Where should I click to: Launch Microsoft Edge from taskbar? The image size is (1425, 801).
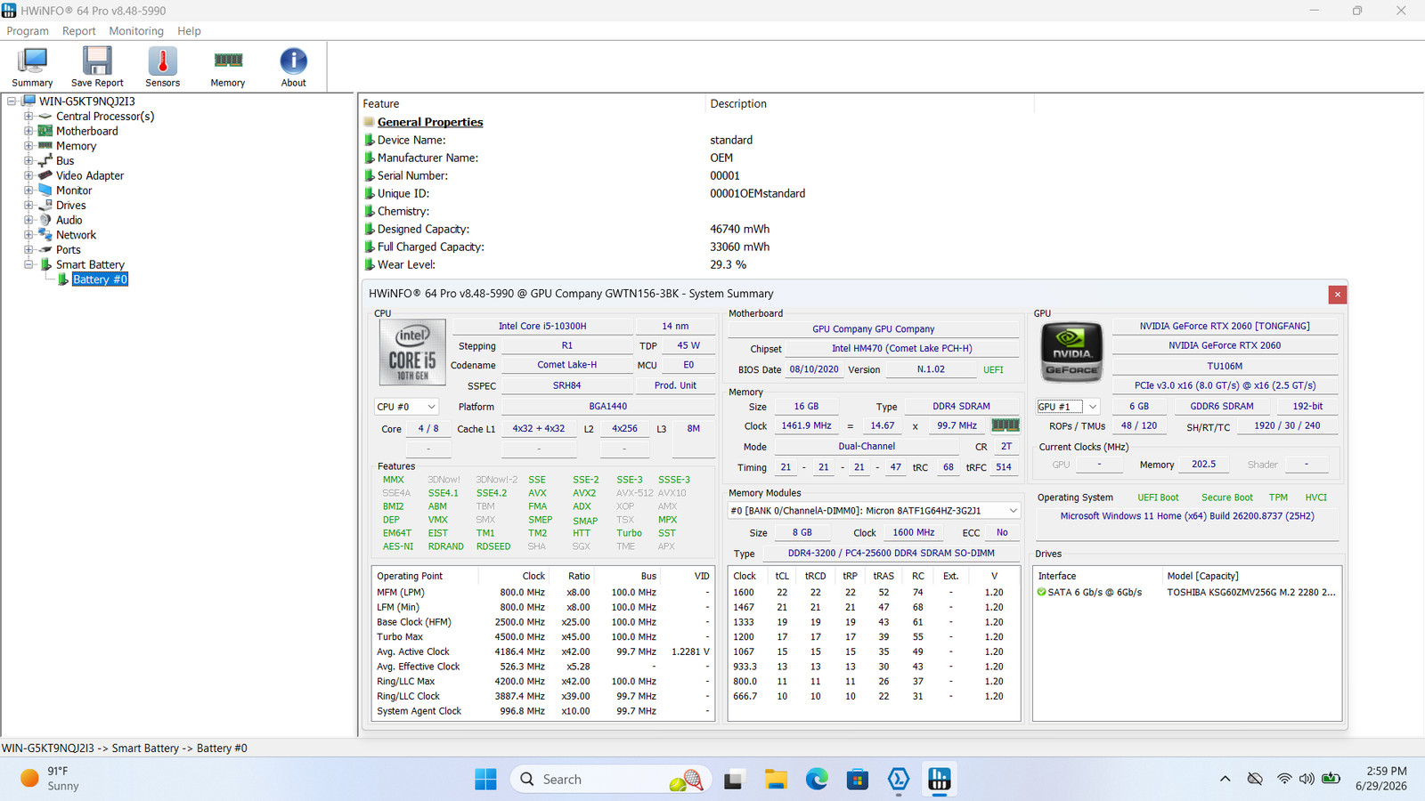click(817, 780)
